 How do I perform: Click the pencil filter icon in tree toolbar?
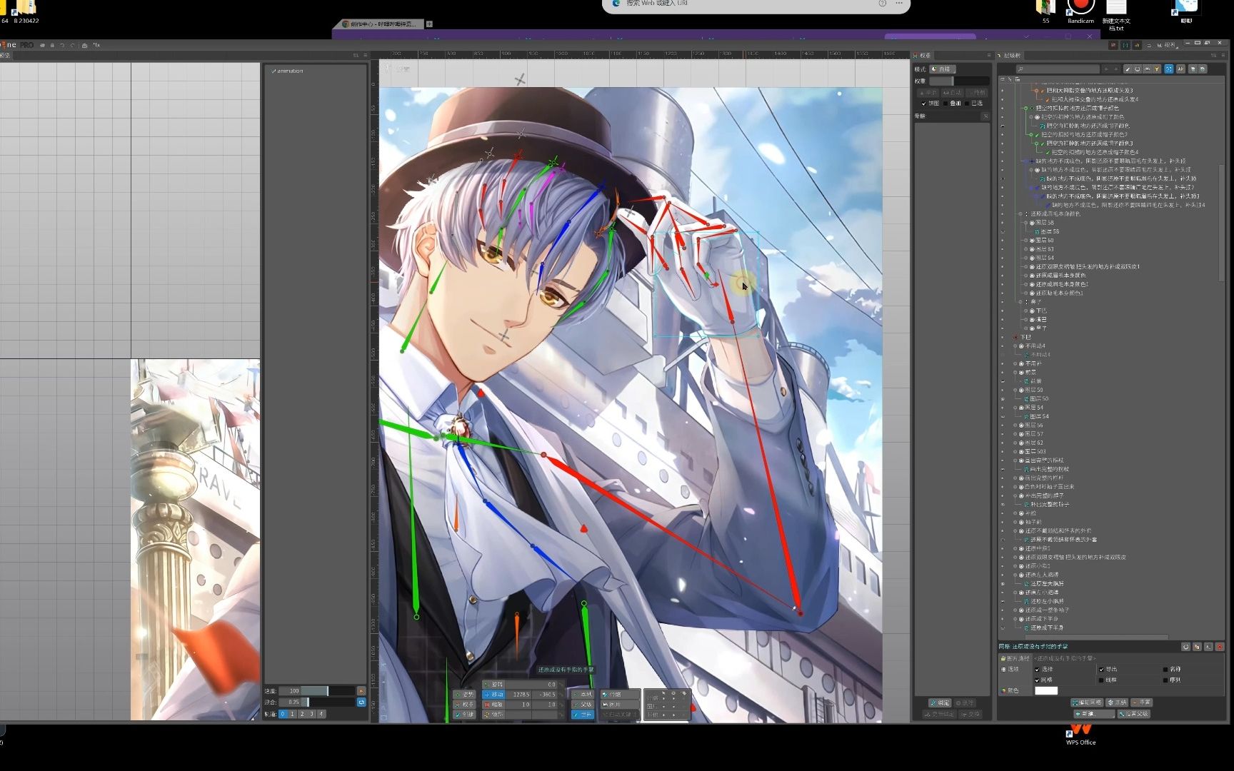[x=1128, y=69]
